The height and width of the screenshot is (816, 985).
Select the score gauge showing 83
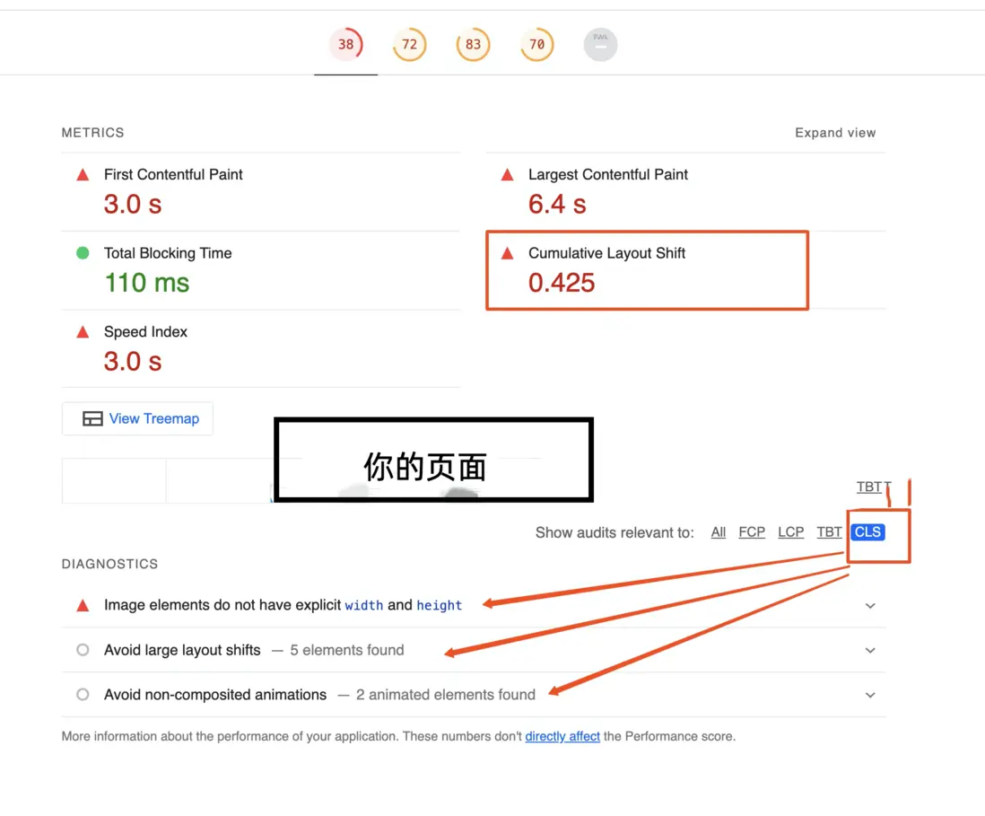tap(473, 45)
